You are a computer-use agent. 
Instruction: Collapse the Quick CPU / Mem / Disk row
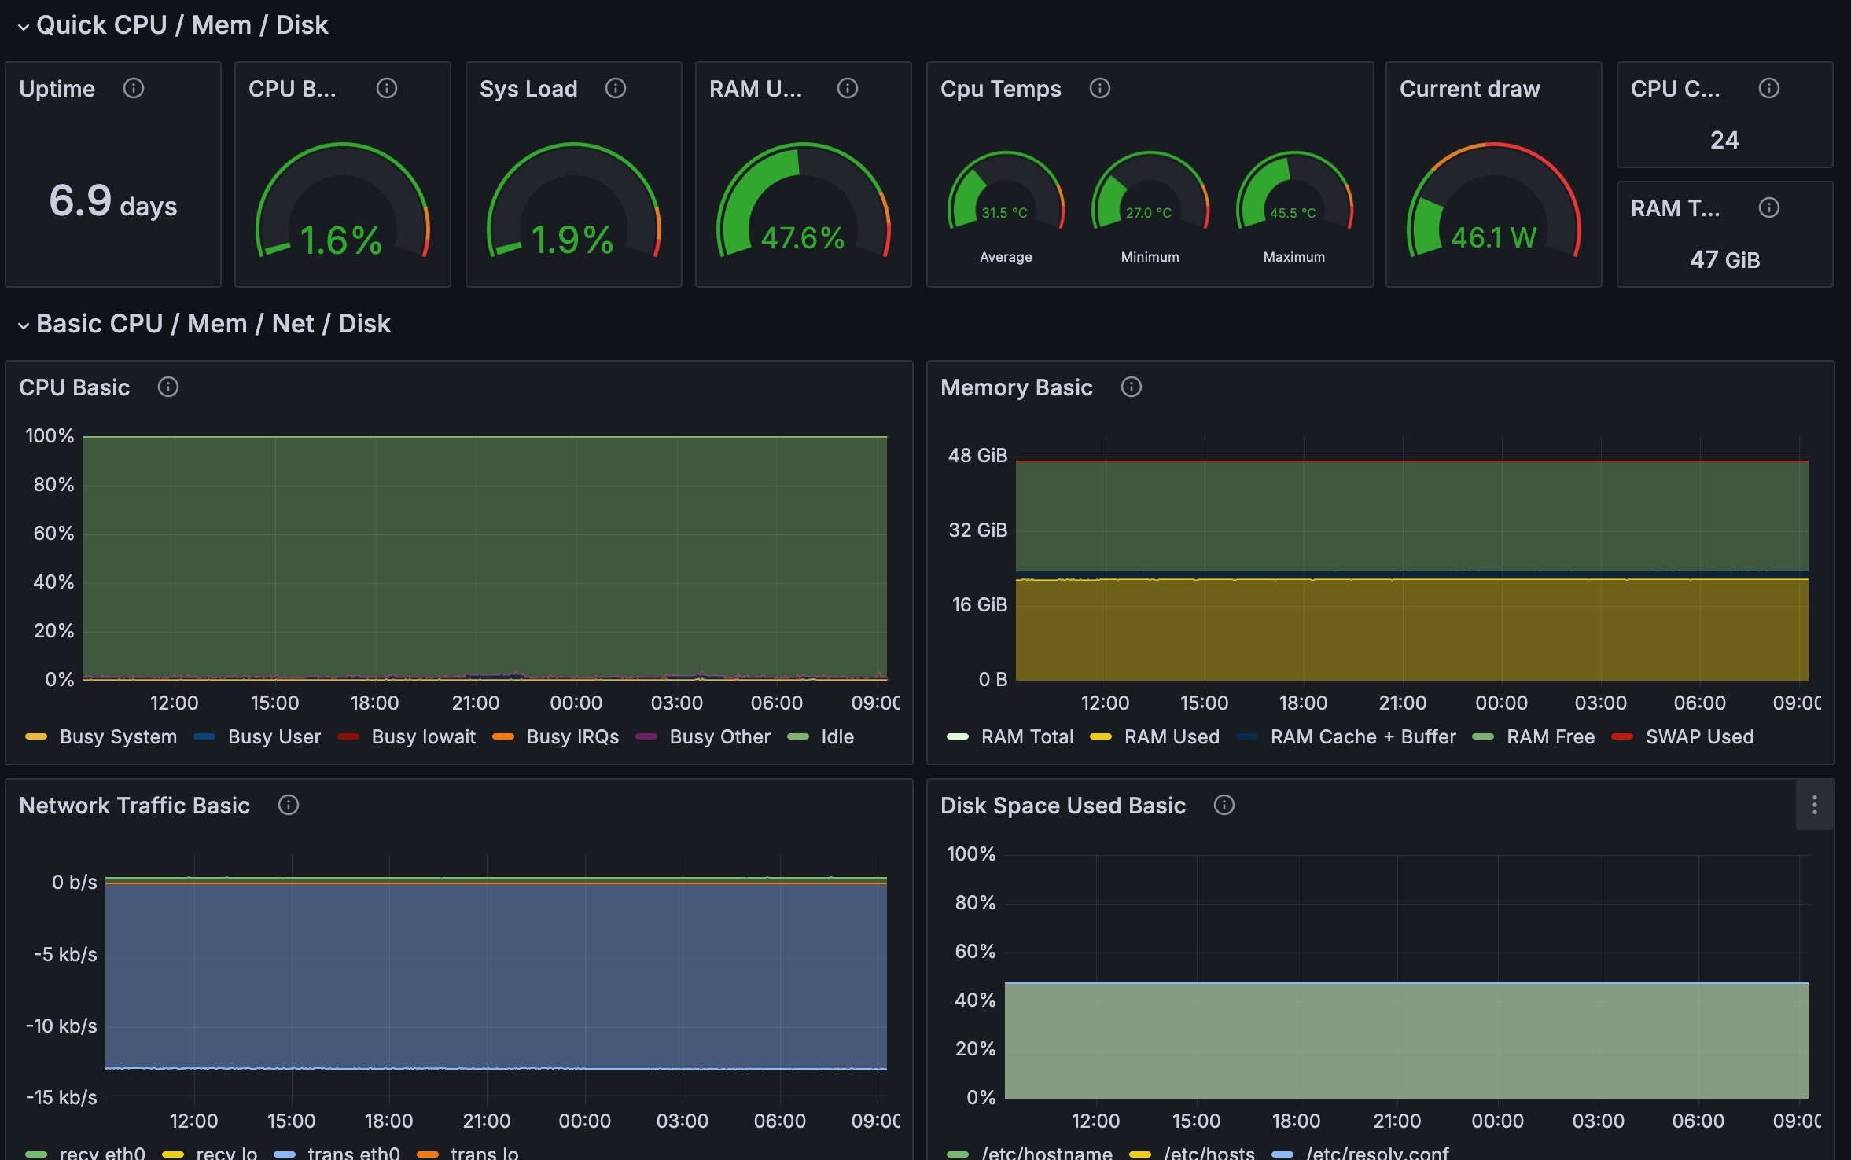24,26
